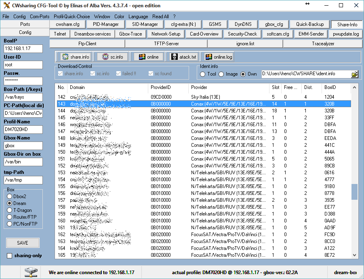Select the Dbox2 box type
The height and width of the screenshot is (279, 364).
click(10, 196)
